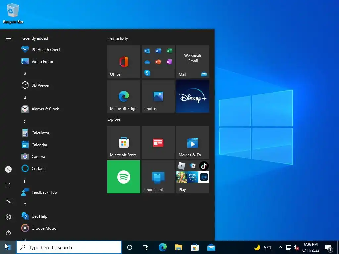The height and width of the screenshot is (254, 339).
Task: Open the Mail tile
Action: click(193, 62)
